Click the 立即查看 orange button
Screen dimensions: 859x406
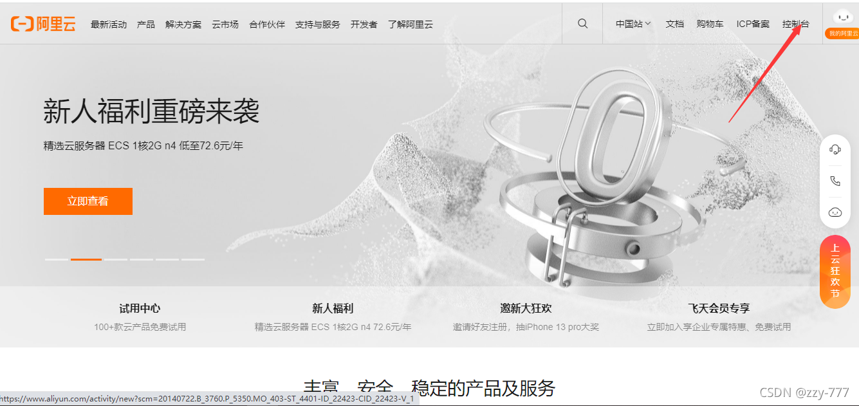(x=88, y=201)
